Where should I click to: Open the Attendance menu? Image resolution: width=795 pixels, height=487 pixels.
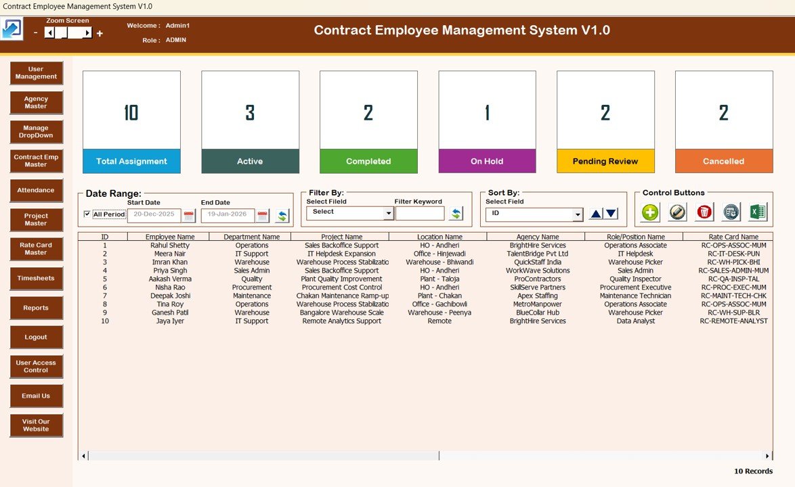[x=36, y=191]
